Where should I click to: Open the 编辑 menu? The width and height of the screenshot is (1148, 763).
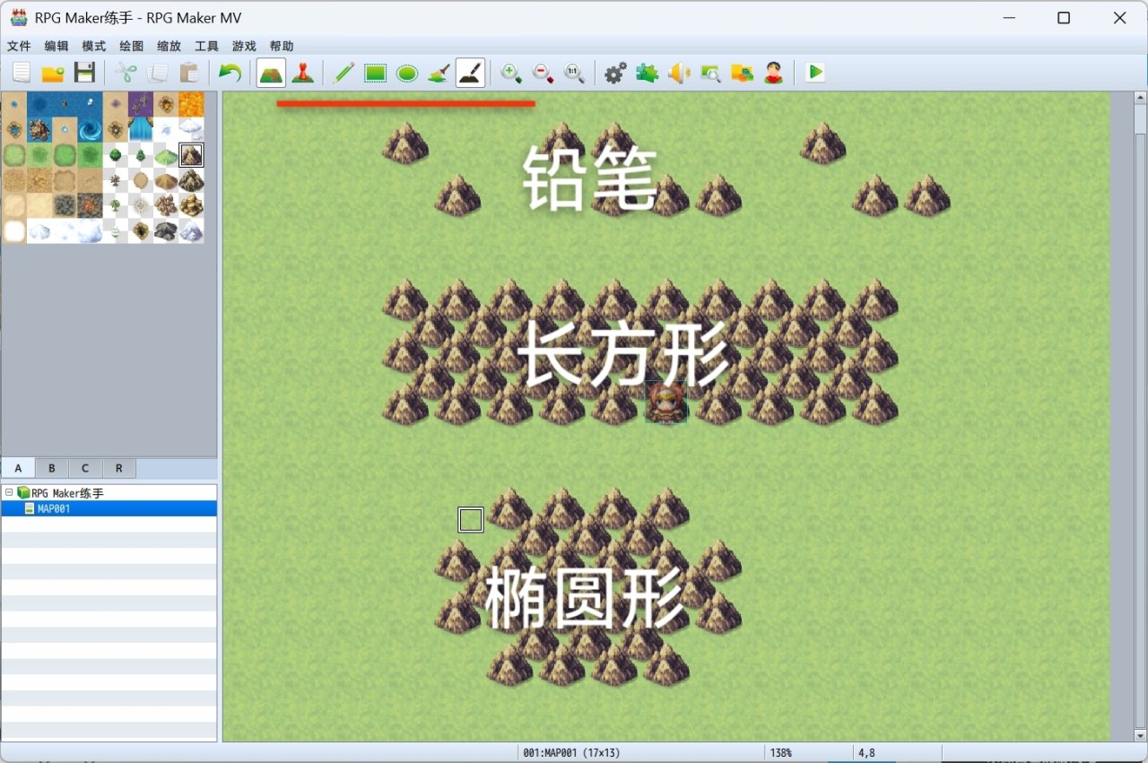point(57,46)
